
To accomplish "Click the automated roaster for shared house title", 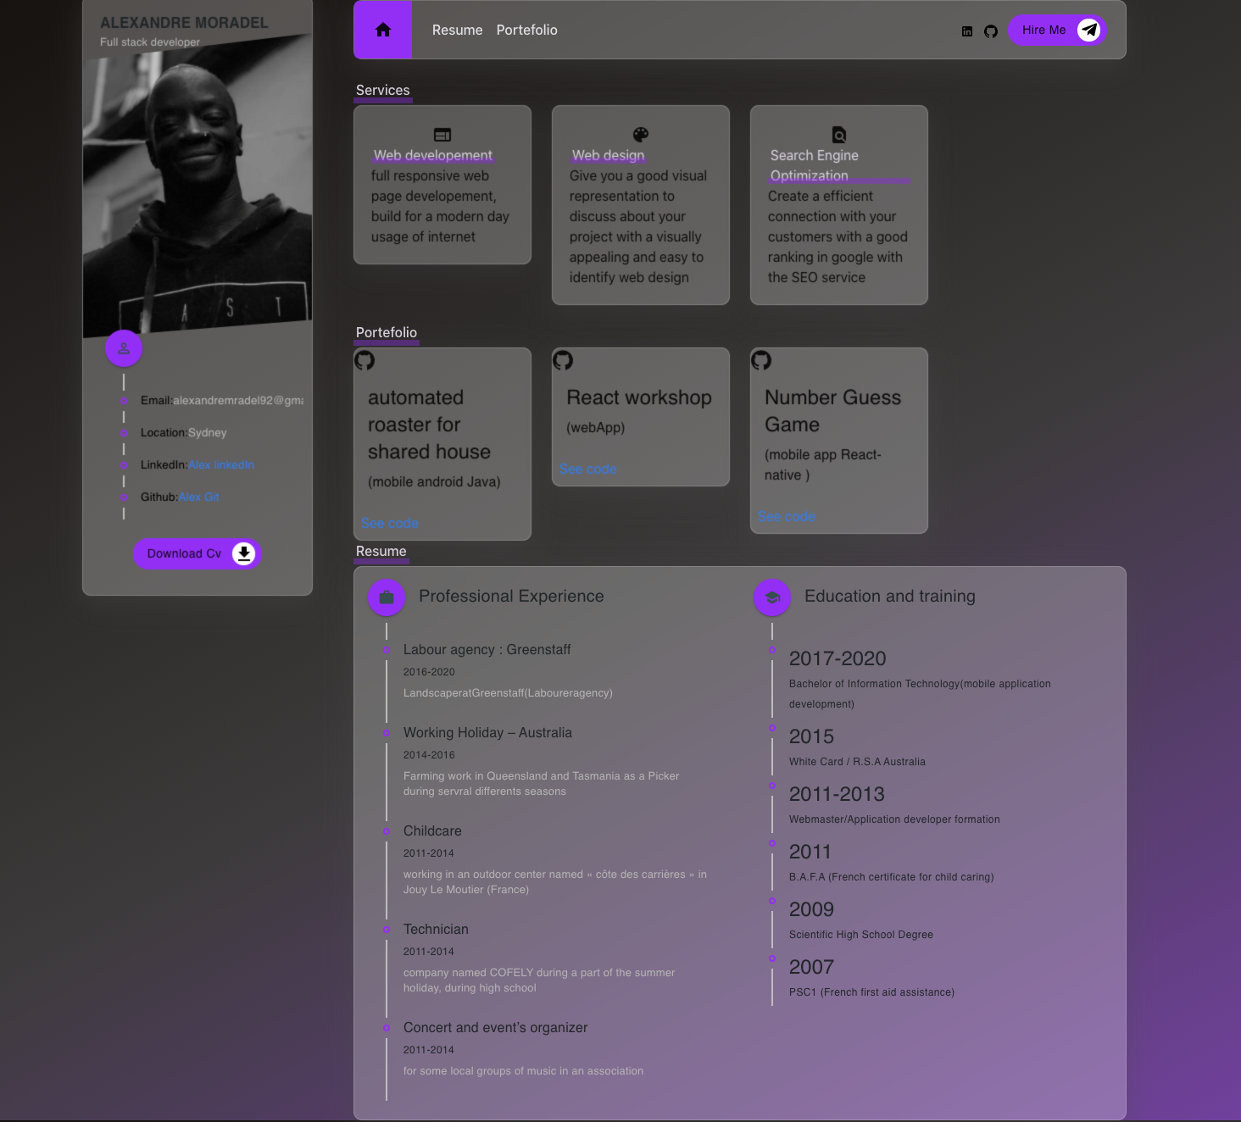I will point(429,425).
